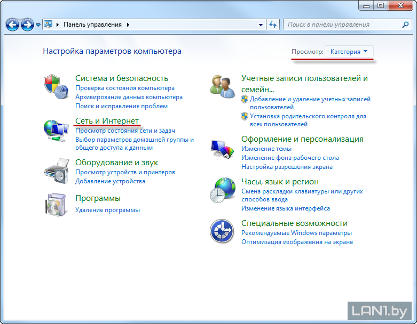
Task: Open 'Специальные возможности' category
Action: point(294,223)
